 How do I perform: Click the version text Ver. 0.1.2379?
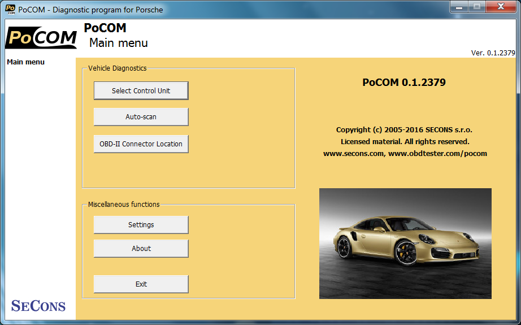click(x=493, y=53)
